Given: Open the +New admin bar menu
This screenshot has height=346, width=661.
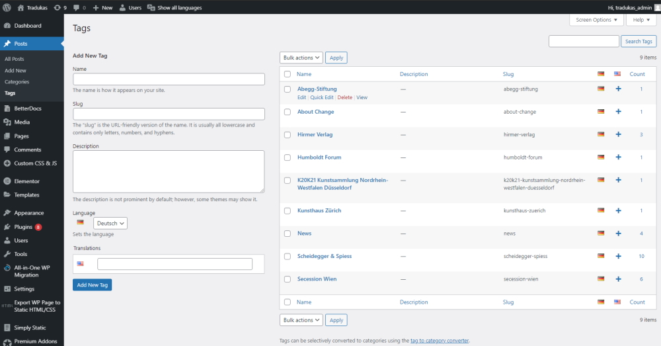Looking at the screenshot, I should (x=102, y=7).
